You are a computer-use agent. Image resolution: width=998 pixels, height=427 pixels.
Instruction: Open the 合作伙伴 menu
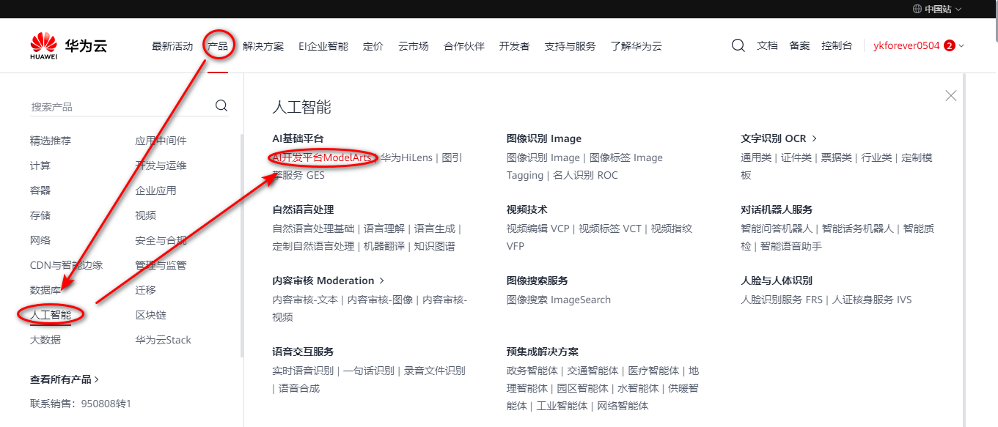464,46
